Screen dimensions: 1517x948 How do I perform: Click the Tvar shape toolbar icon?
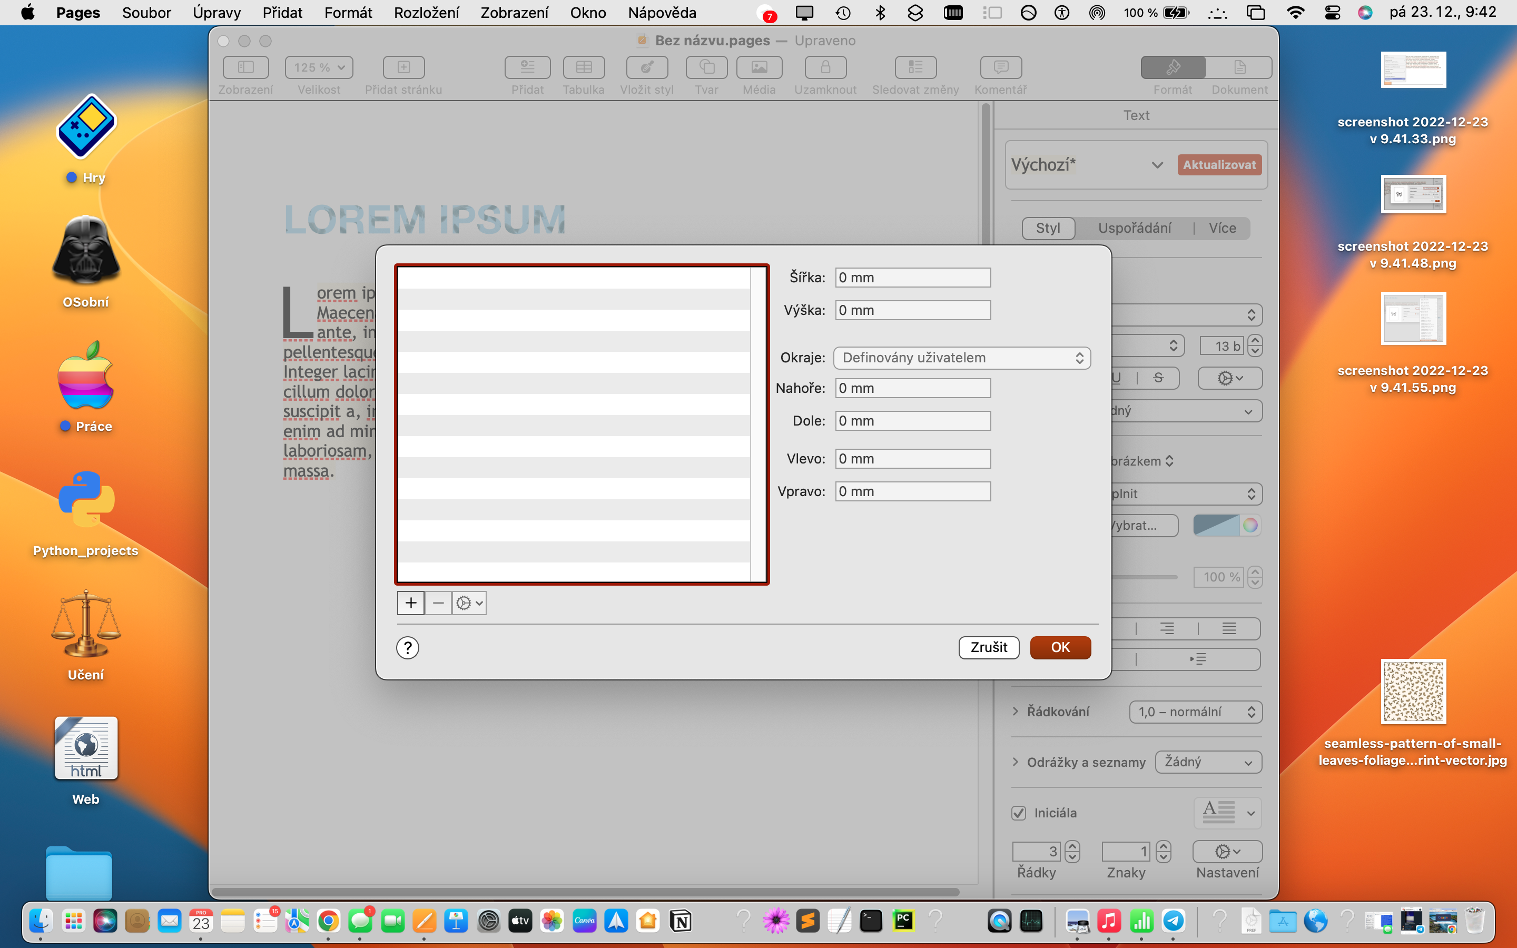(x=706, y=67)
